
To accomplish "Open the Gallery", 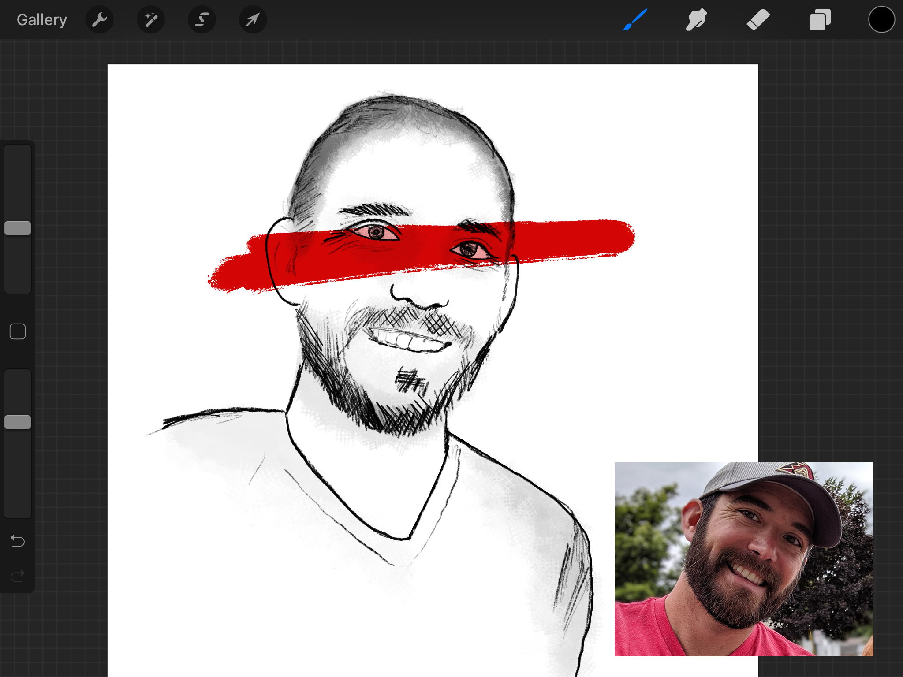I will click(42, 20).
